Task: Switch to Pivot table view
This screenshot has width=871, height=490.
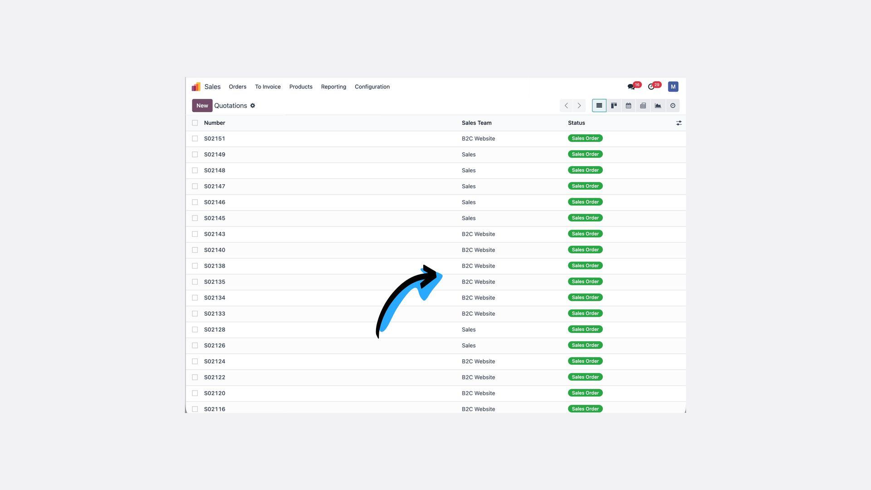Action: [643, 106]
